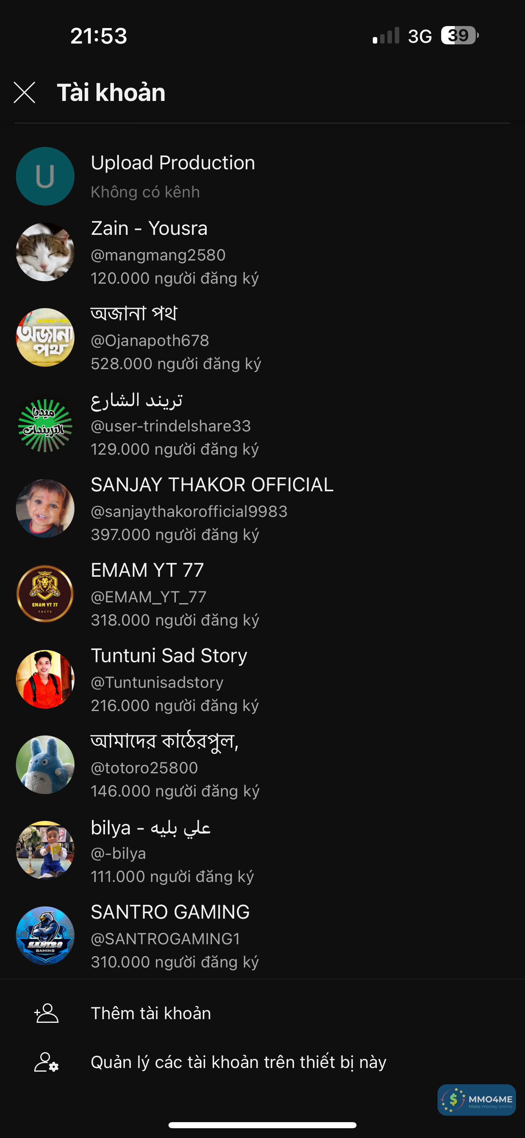525x1138 pixels.
Task: Tap the add account person icon
Action: click(46, 1013)
